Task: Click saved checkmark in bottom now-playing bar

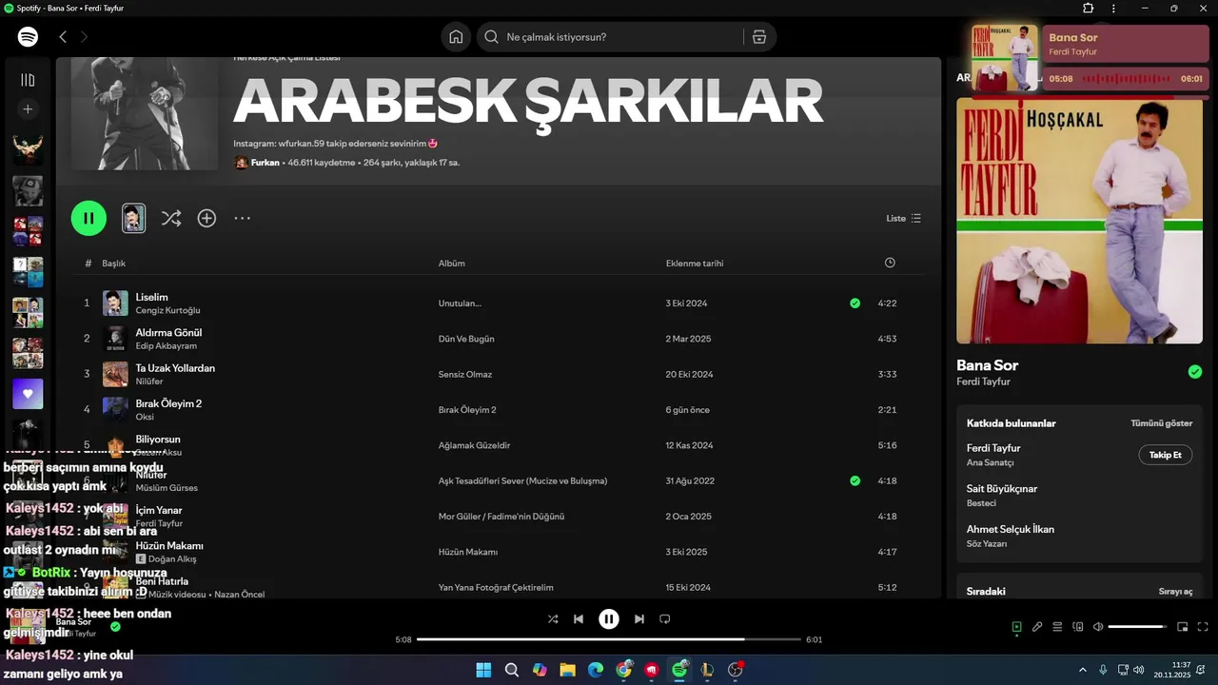Action: coord(115,627)
